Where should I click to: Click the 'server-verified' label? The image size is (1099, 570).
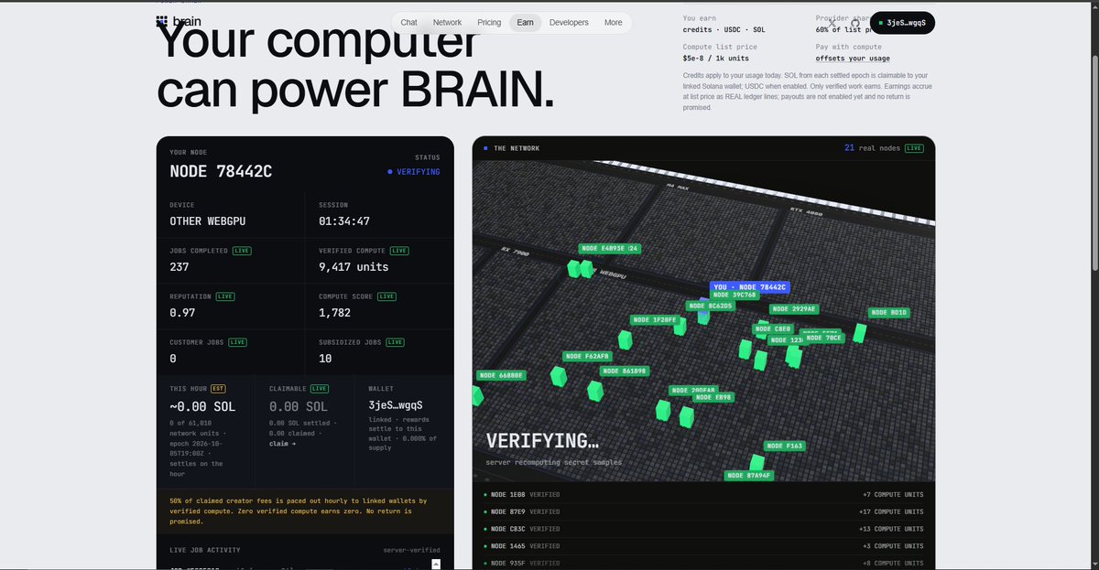(411, 550)
